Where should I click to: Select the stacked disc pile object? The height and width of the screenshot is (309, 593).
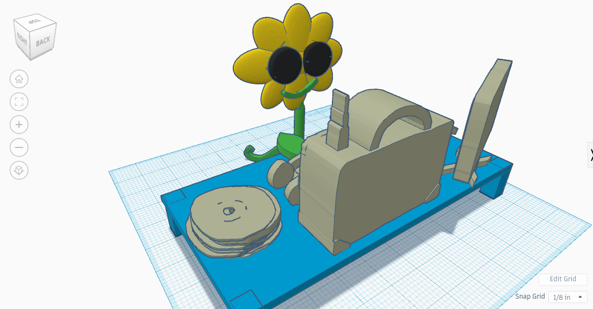(x=234, y=221)
